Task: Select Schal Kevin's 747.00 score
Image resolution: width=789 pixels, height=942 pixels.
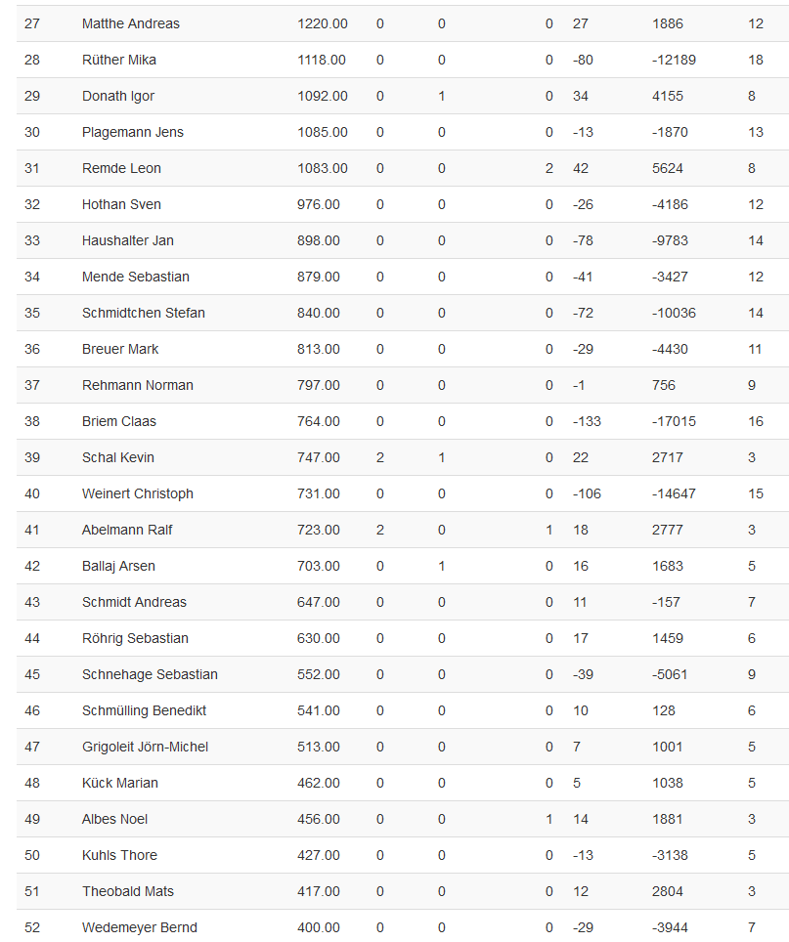Action: (x=319, y=457)
